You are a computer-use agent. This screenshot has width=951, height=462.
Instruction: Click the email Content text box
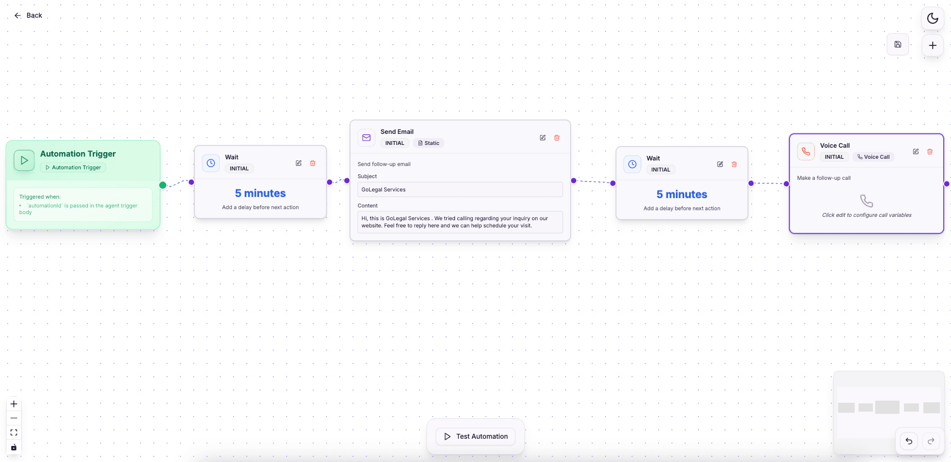point(460,222)
